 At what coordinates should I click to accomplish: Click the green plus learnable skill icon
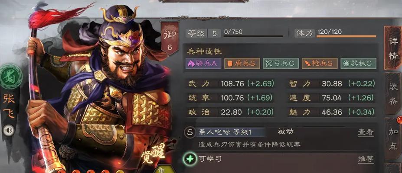[x=190, y=159]
